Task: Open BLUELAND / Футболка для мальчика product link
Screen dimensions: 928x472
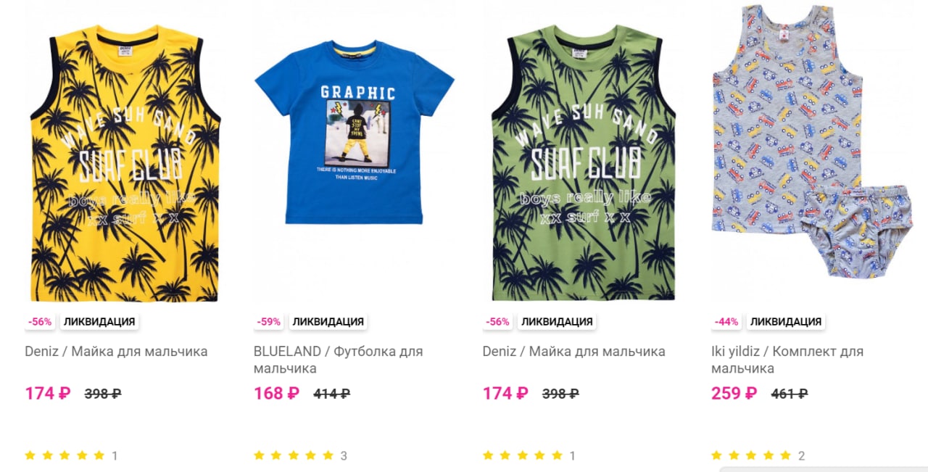Action: pyautogui.click(x=339, y=360)
